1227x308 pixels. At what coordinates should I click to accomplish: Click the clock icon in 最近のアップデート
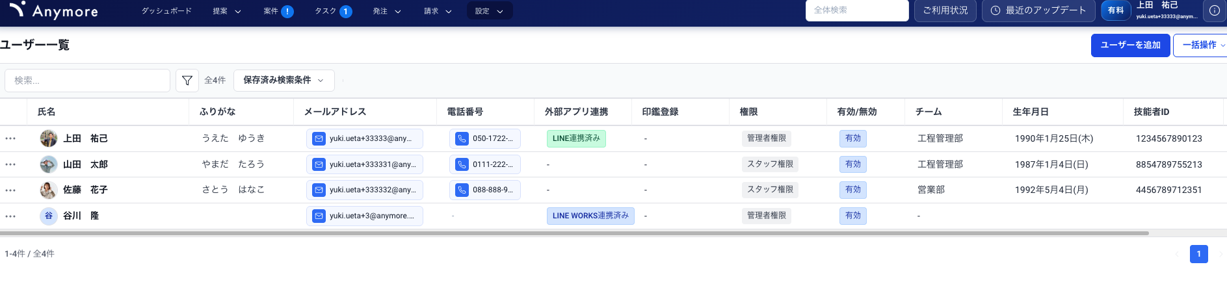[995, 10]
